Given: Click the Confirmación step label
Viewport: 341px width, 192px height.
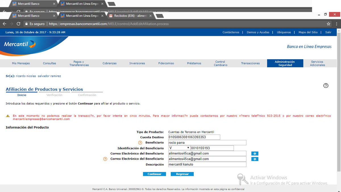Looking at the screenshot, I should coord(87,95).
